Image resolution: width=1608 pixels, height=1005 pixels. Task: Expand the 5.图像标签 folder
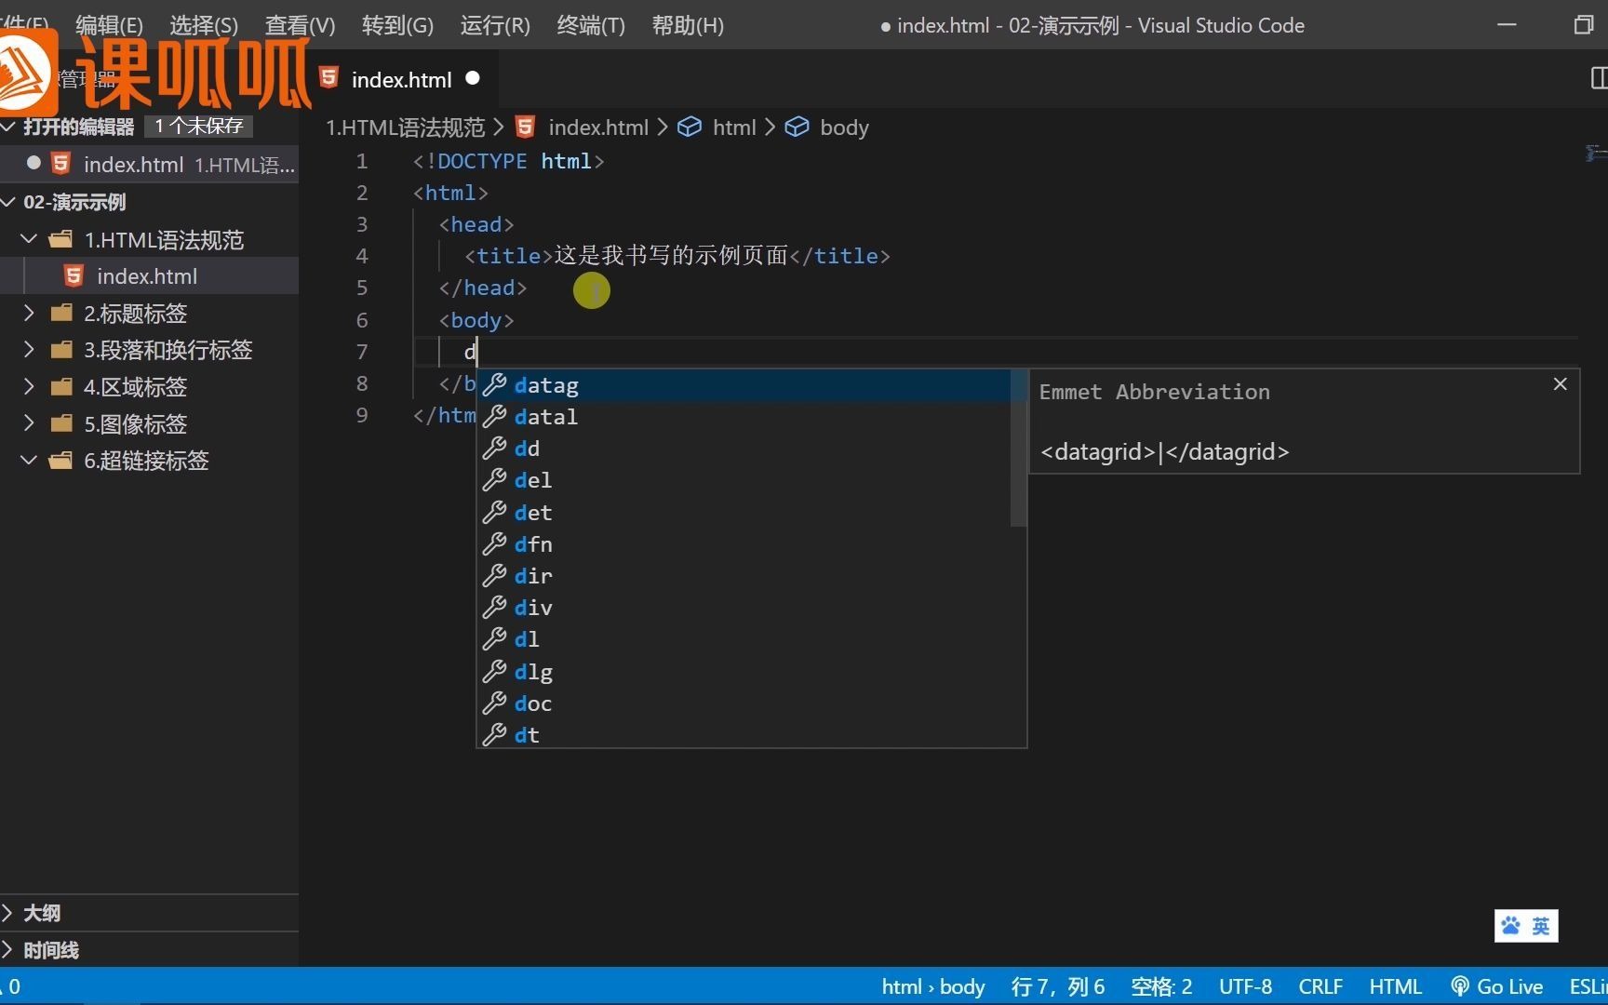click(x=29, y=423)
